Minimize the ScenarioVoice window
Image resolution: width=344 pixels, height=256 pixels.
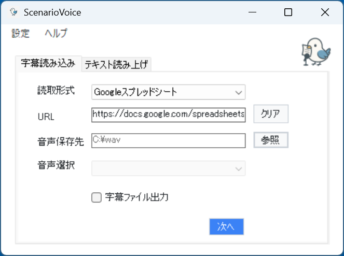[252, 12]
